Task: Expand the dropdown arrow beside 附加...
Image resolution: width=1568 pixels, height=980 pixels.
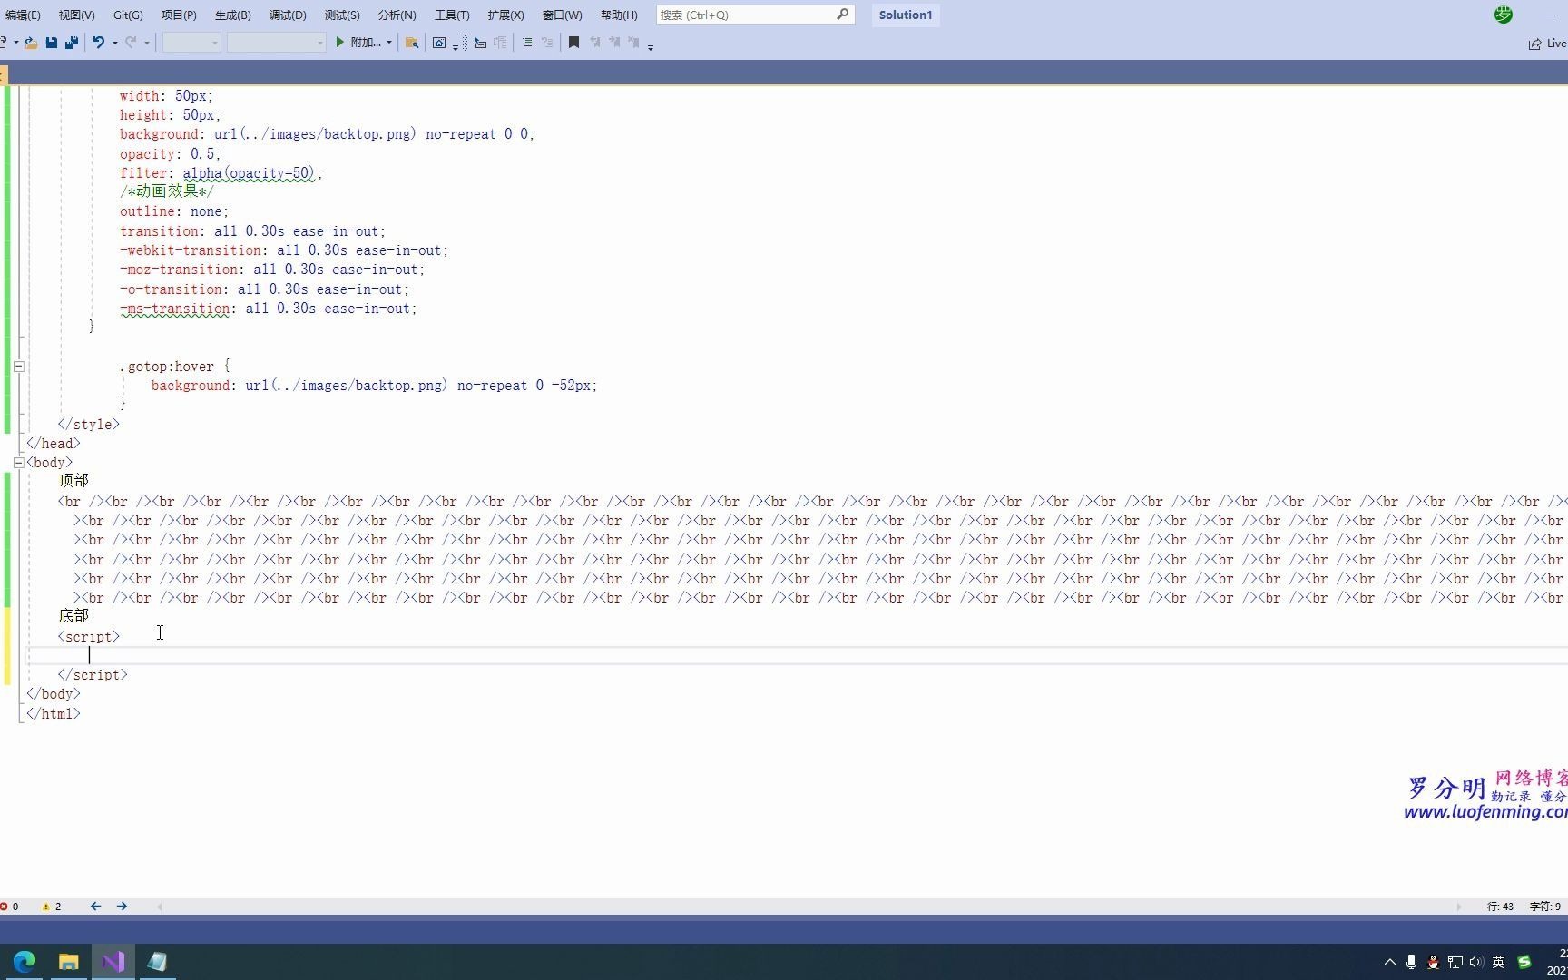Action: tap(389, 43)
